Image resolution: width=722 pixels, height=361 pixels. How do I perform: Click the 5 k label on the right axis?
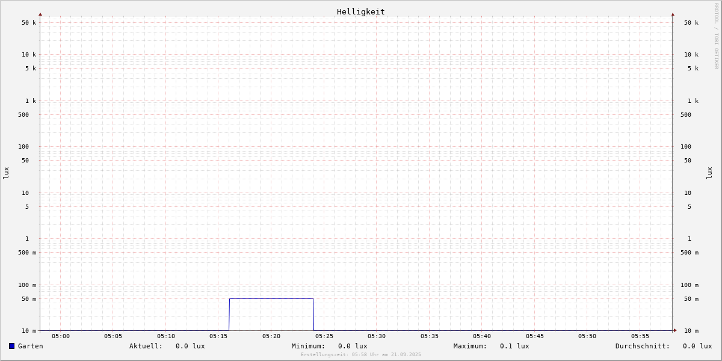pos(693,69)
